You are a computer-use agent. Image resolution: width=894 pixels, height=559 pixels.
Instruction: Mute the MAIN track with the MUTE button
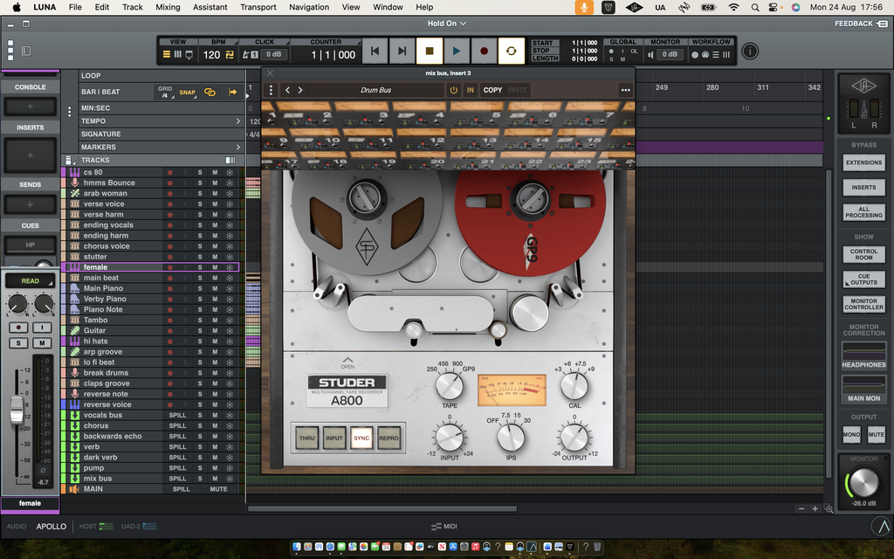tap(218, 489)
